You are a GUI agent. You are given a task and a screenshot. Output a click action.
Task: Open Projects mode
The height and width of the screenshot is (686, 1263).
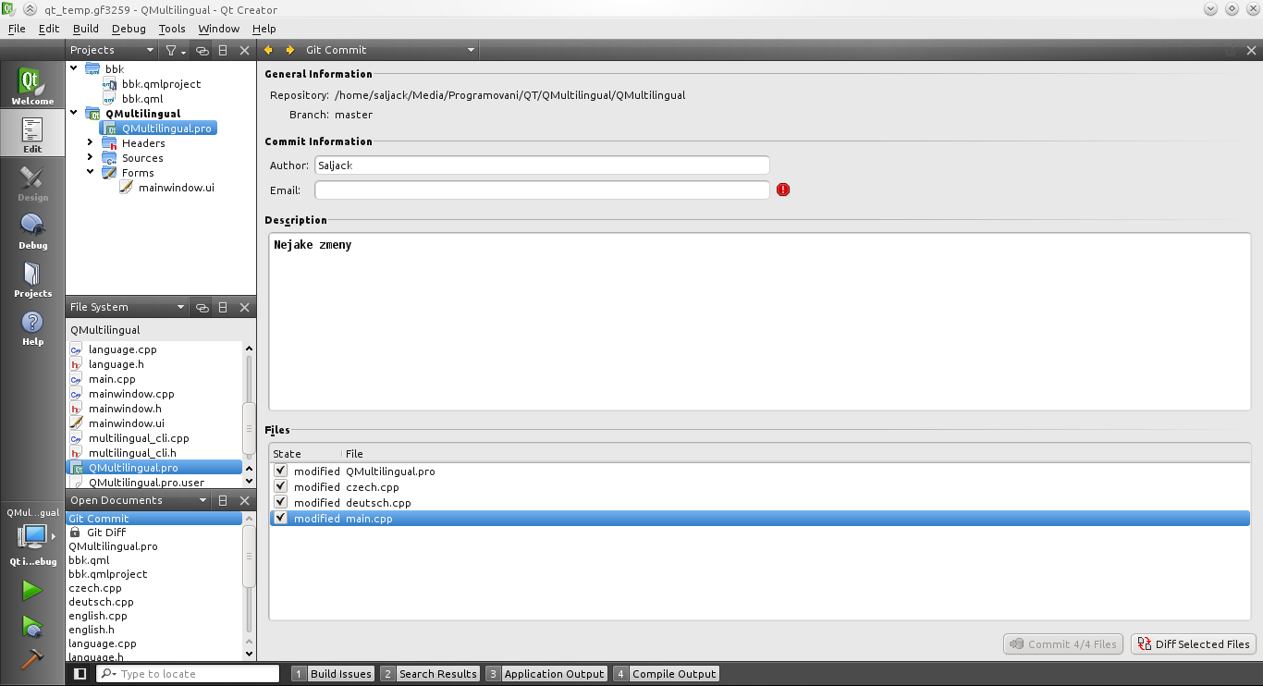pos(32,278)
